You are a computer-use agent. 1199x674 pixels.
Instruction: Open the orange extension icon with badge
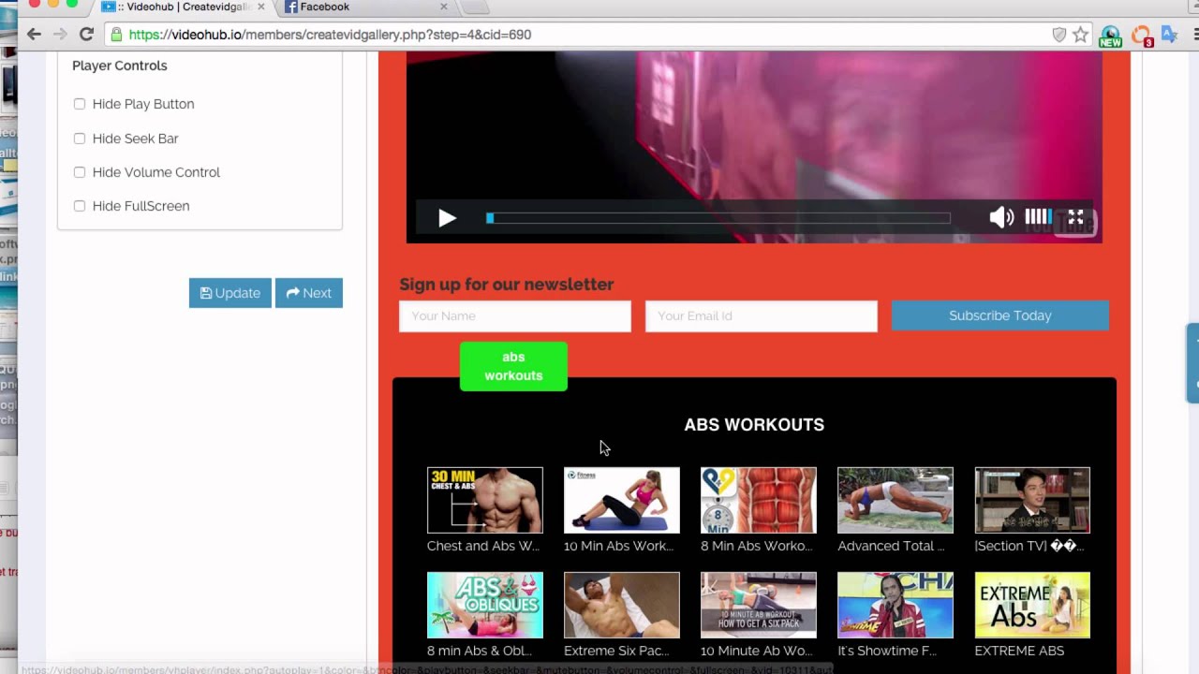(1141, 37)
